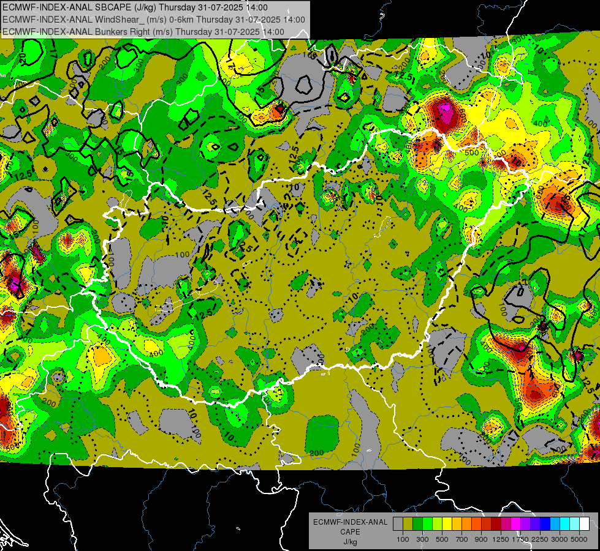Screen dimensions: 600x551
Task: Select the white legend swatch above 5000
Action: (584, 524)
